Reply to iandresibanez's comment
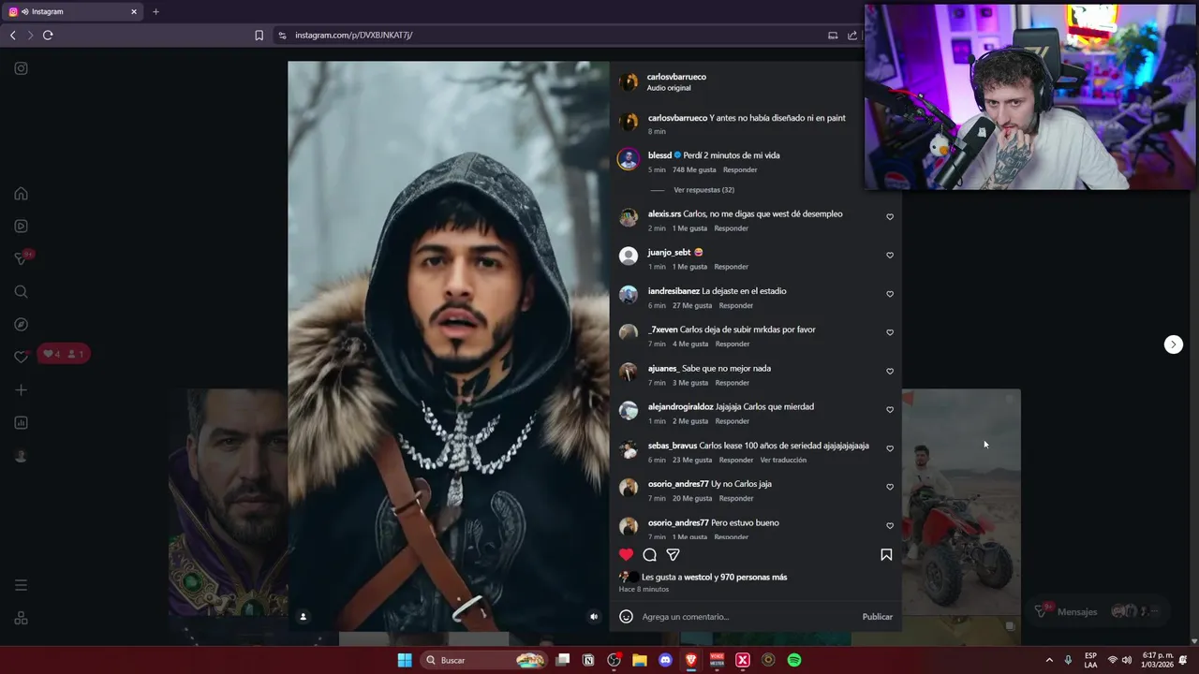Viewport: 1199px width, 674px height. (736, 305)
